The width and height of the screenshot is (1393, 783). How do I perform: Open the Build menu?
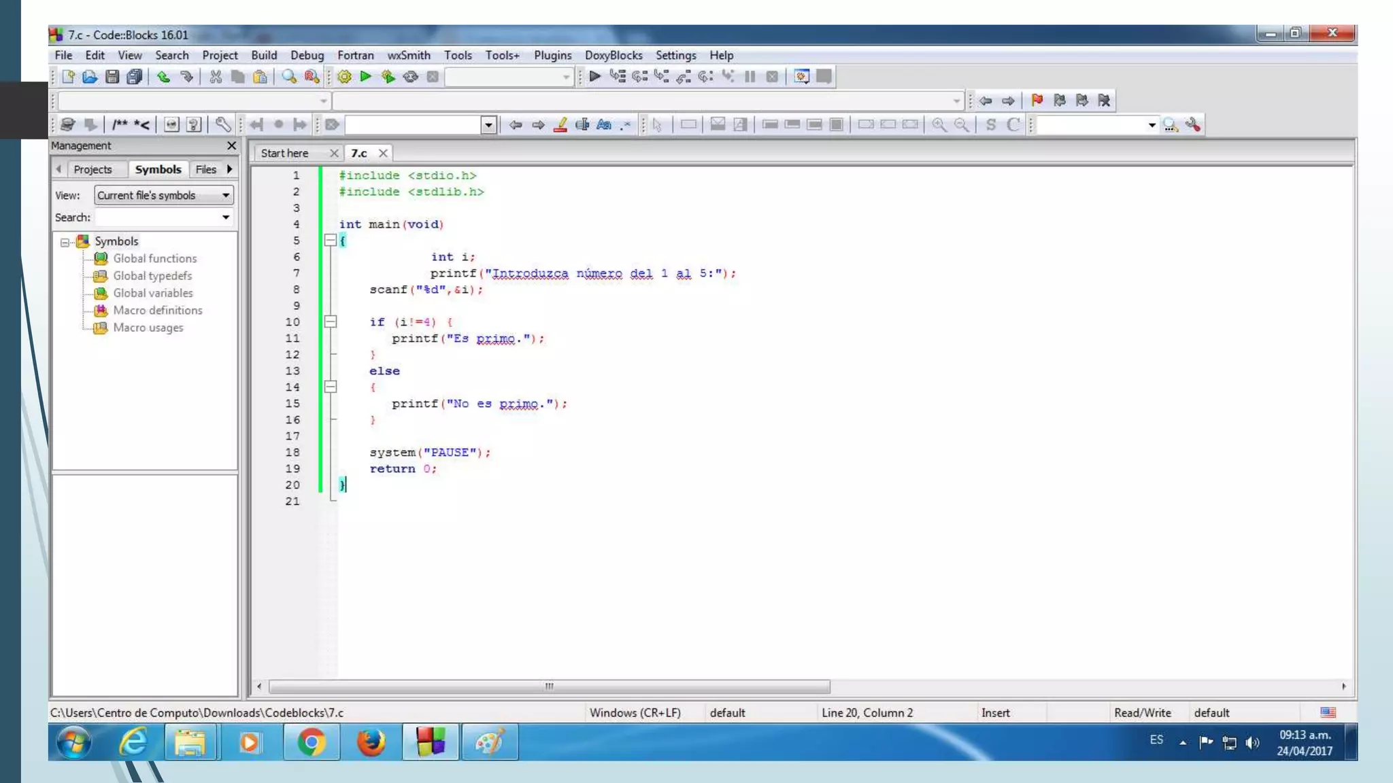[263, 55]
